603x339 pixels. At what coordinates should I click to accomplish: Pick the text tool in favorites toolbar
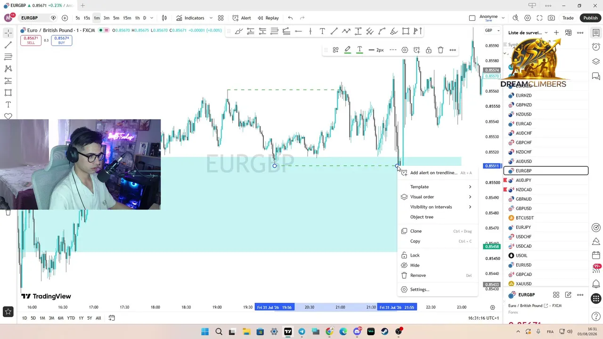322,32
